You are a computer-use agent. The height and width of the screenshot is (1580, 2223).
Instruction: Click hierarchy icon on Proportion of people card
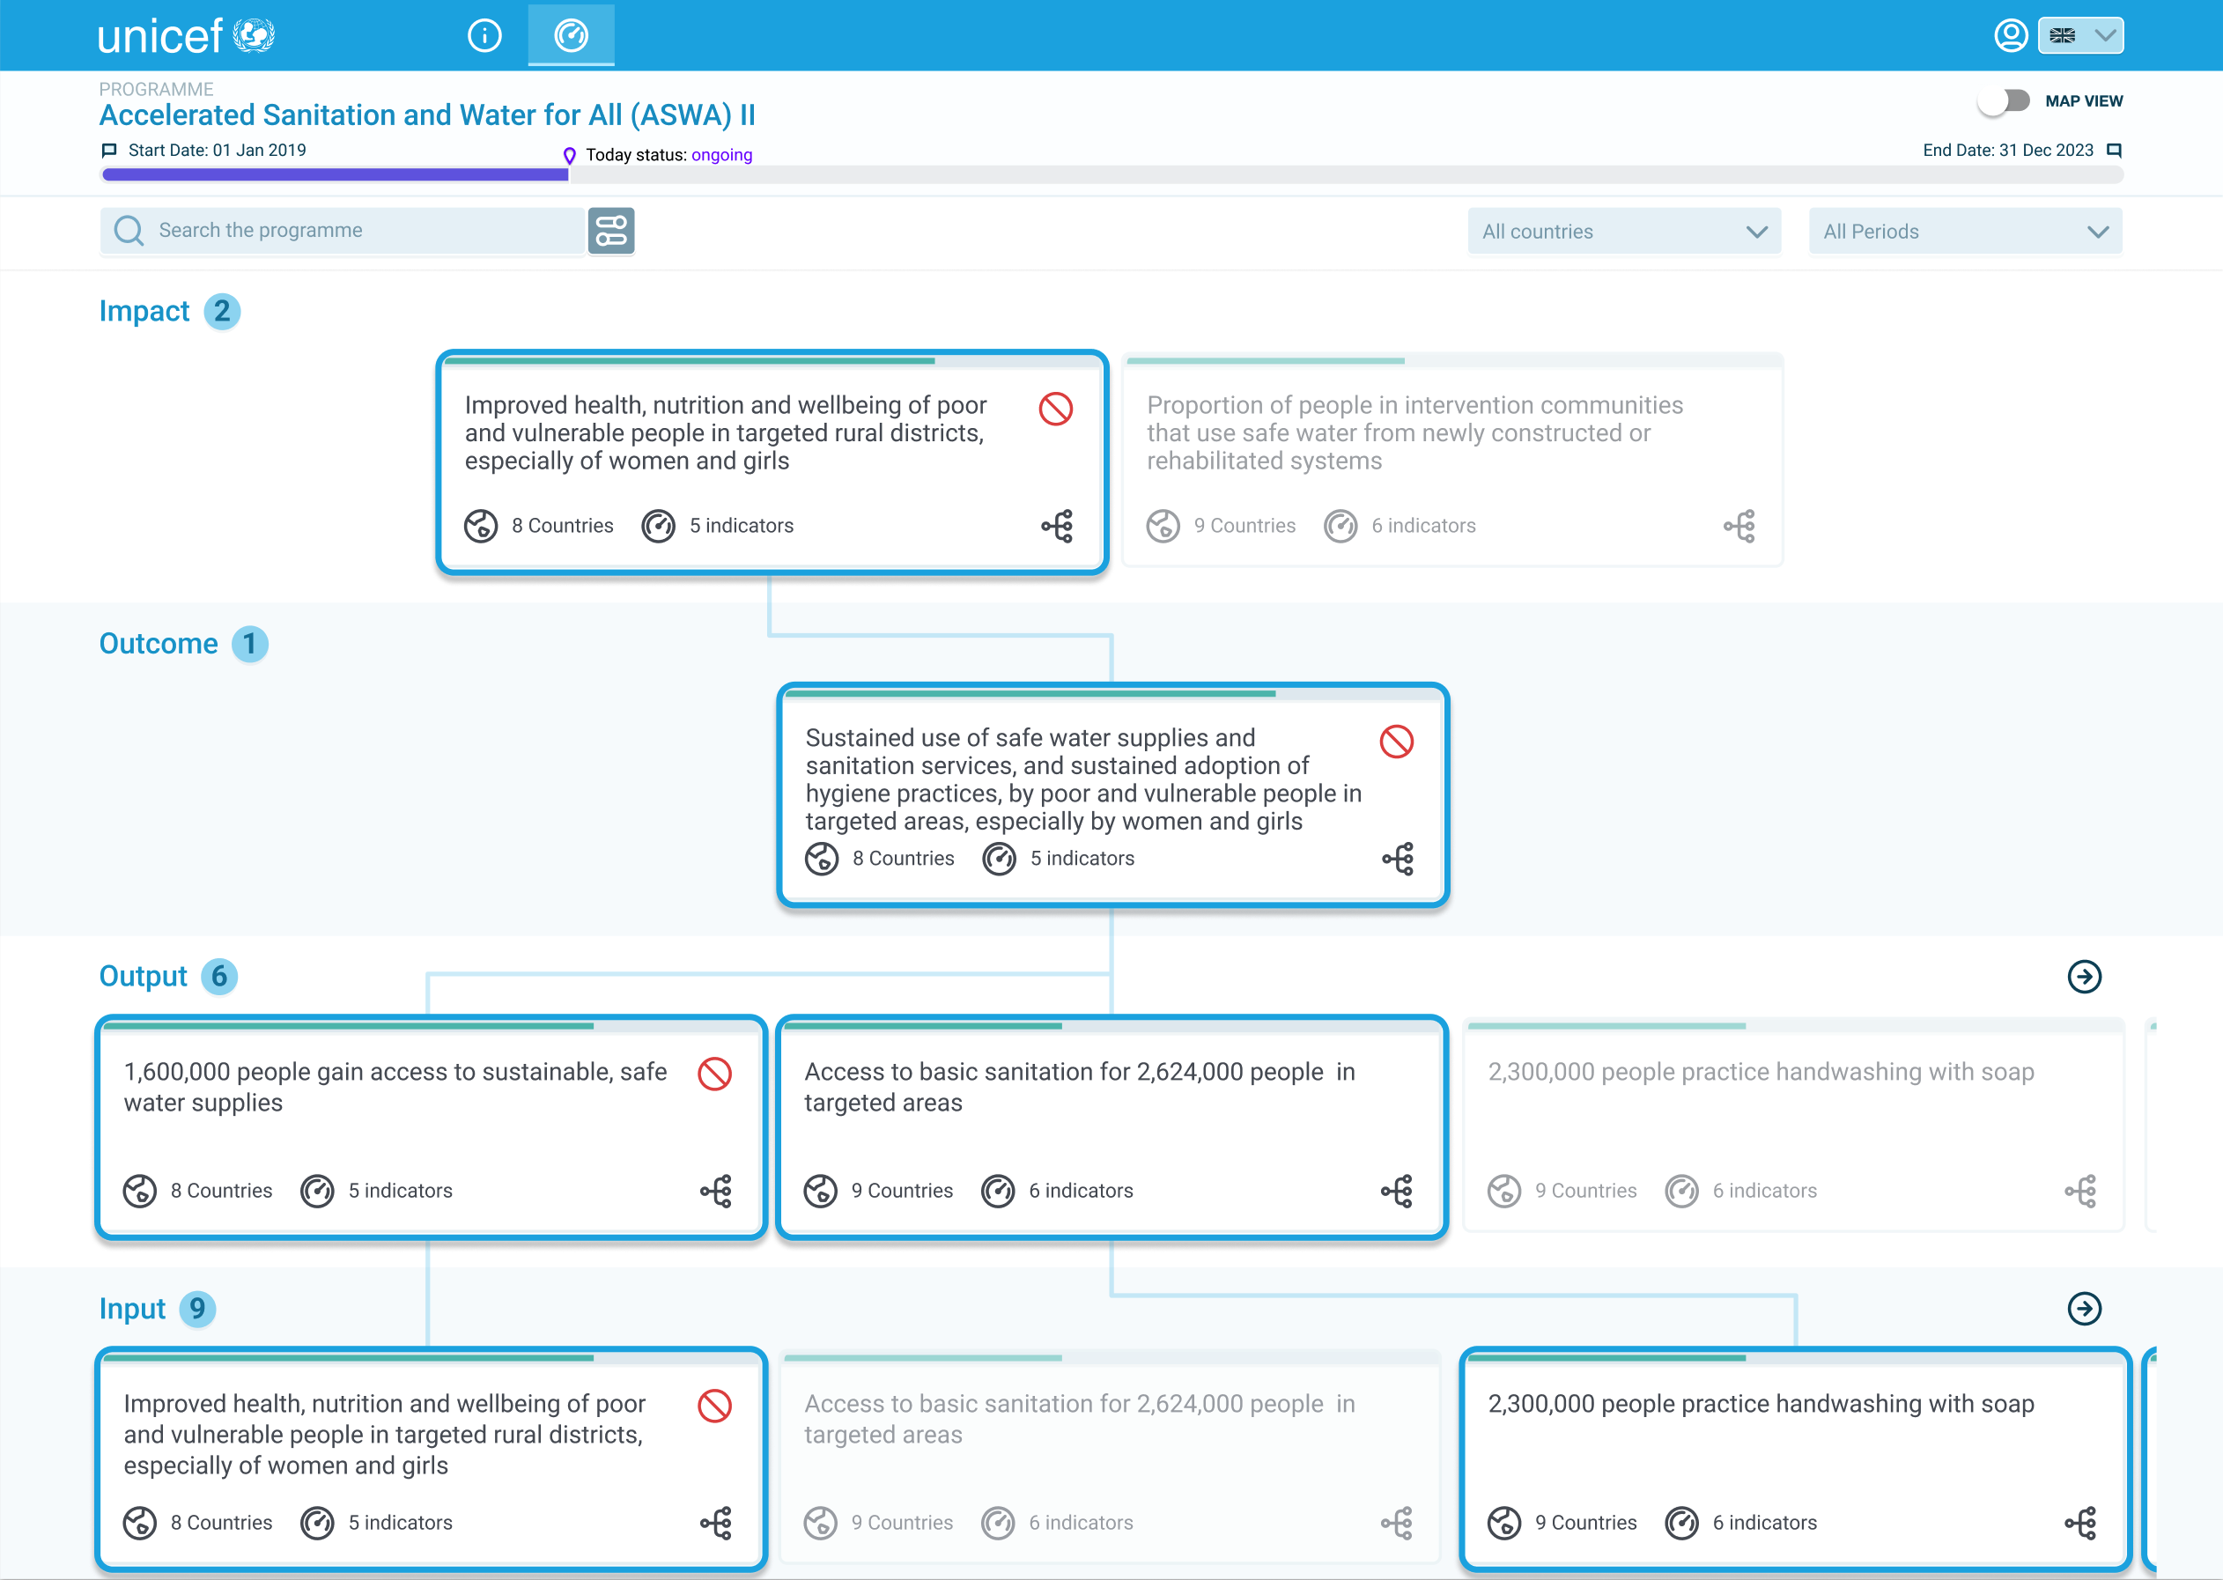[1739, 527]
